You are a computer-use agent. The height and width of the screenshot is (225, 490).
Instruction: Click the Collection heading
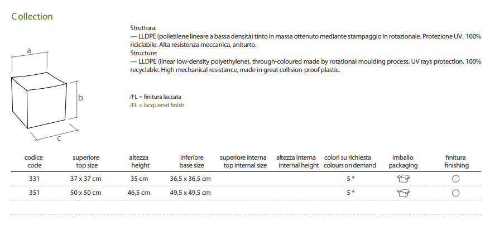coord(32,17)
